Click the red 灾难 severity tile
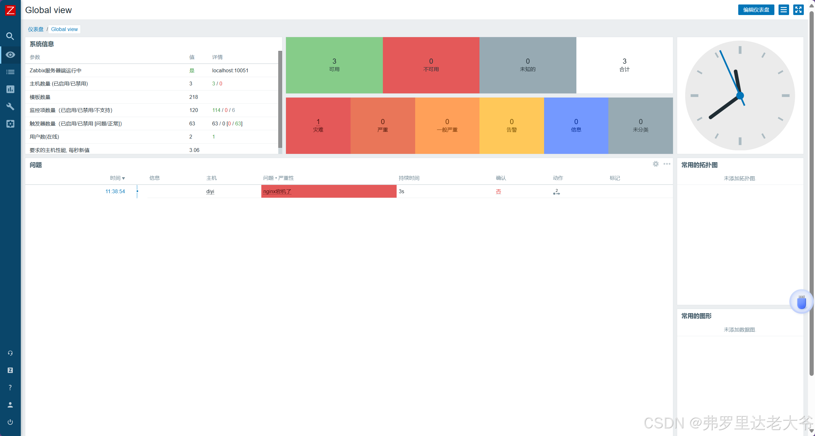The height and width of the screenshot is (436, 815). [318, 125]
